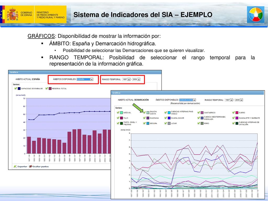Toggle the Guadiana series checkbox
The height and width of the screenshot is (201, 268).
pos(144,118)
